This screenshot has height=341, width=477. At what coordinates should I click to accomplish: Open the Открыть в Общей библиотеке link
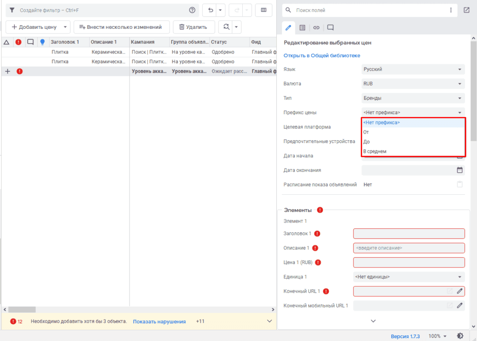point(322,55)
